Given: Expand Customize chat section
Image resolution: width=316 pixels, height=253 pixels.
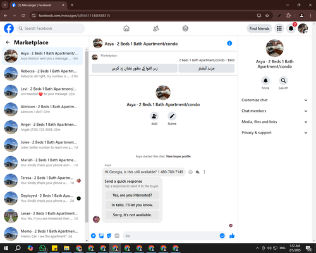Looking at the screenshot, I should click(x=274, y=100).
